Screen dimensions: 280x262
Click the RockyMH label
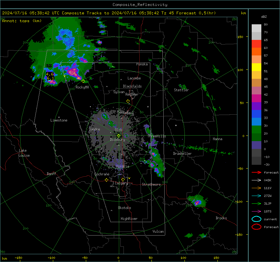click(82, 87)
